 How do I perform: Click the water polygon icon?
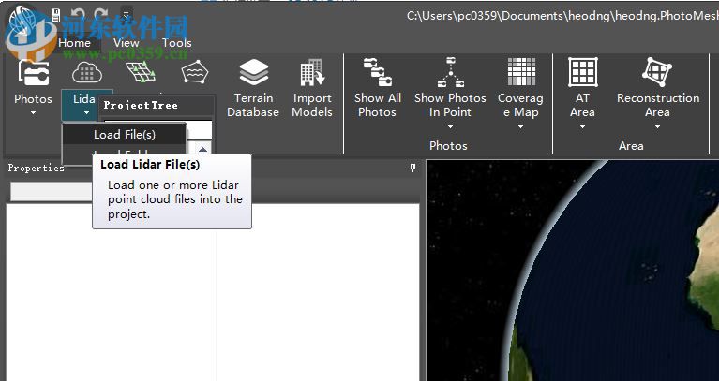pyautogui.click(x=195, y=72)
